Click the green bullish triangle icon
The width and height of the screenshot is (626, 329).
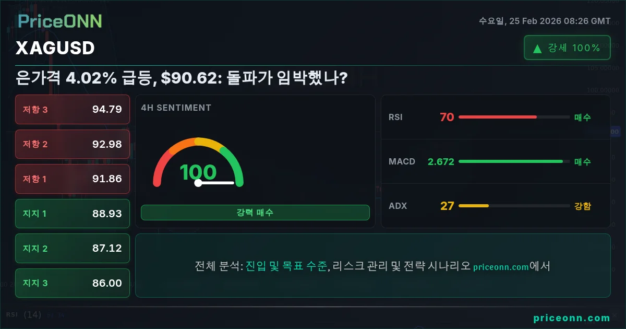tap(537, 49)
